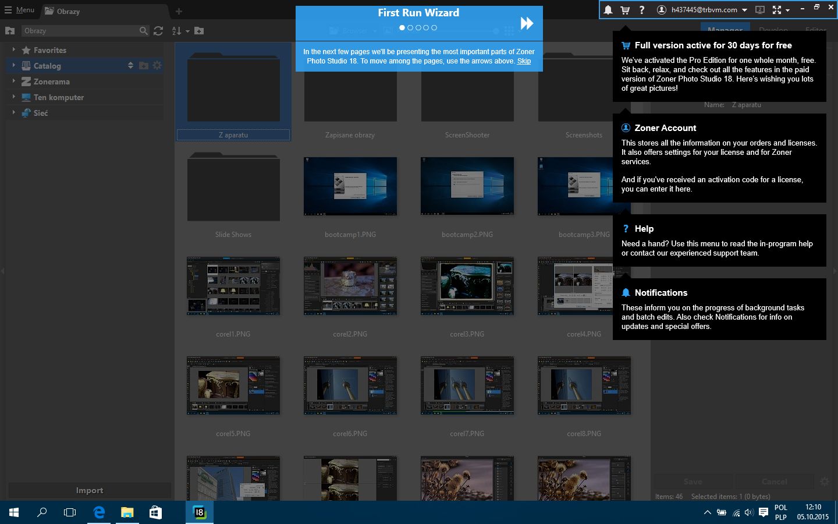Click the Catalog add folder icon
This screenshot has width=838, height=524.
[x=143, y=66]
